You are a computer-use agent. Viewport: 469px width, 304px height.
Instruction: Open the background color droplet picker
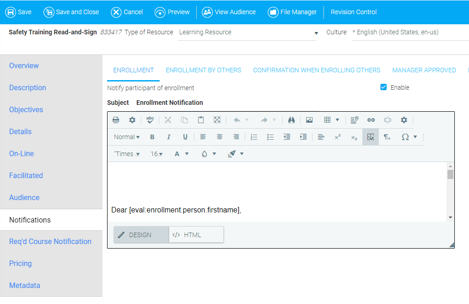click(x=209, y=154)
